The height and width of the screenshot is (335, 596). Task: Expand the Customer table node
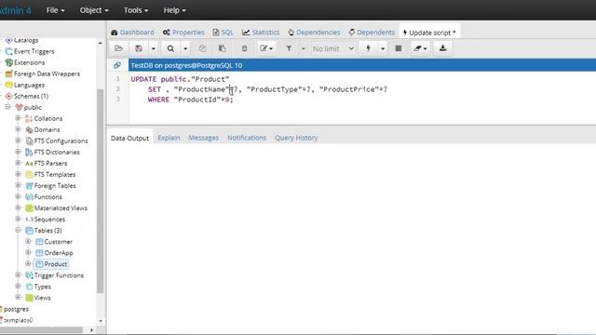[28, 242]
